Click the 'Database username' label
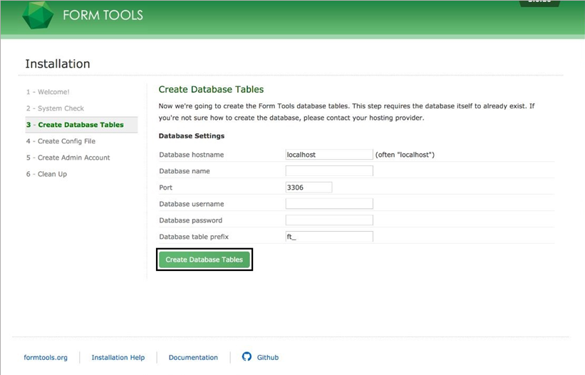Screen dimensions: 585x375 [x=192, y=204]
